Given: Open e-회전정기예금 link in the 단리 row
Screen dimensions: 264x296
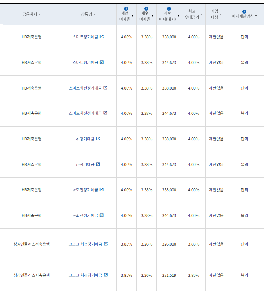Looking at the screenshot, I should [85, 190].
